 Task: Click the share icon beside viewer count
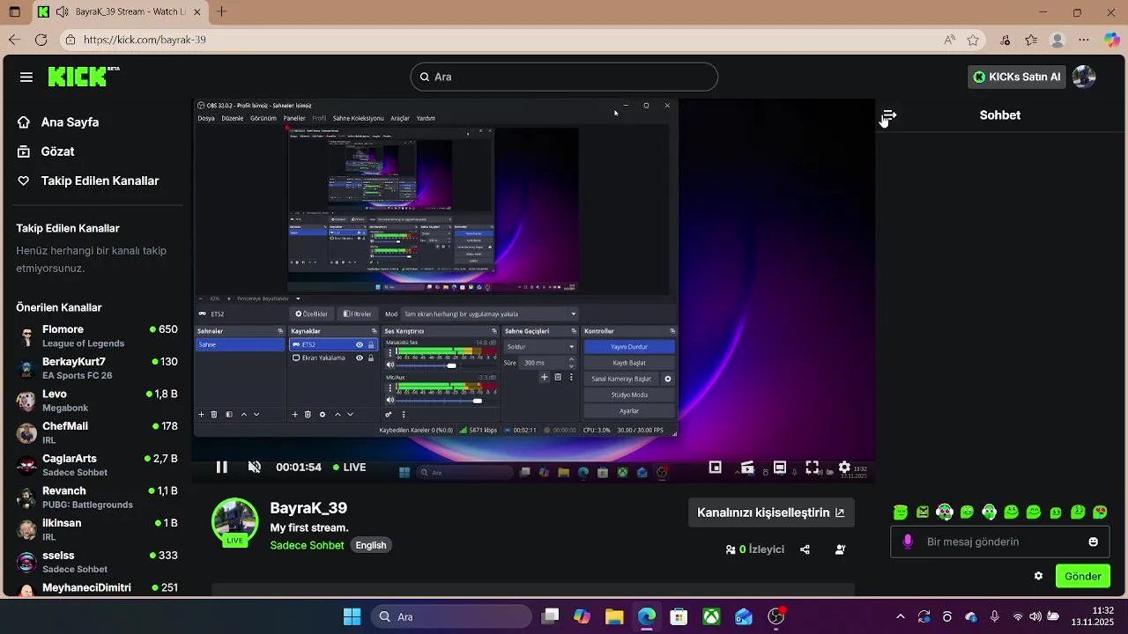coord(805,549)
